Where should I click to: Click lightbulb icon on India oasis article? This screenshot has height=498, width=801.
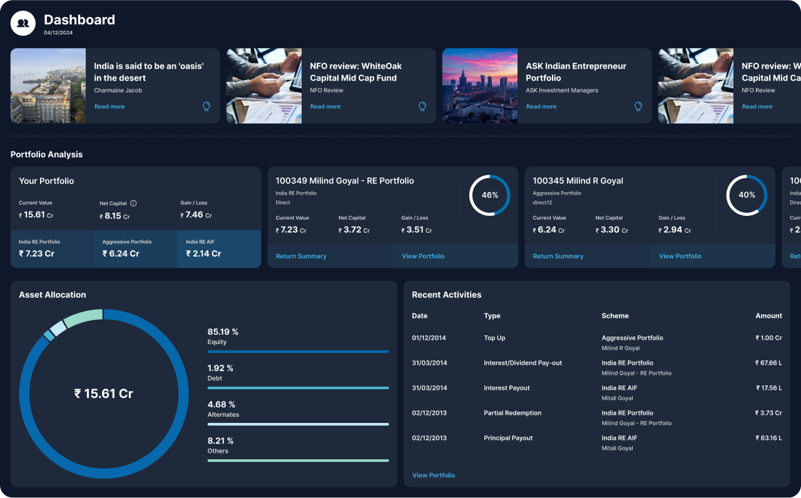pos(207,106)
